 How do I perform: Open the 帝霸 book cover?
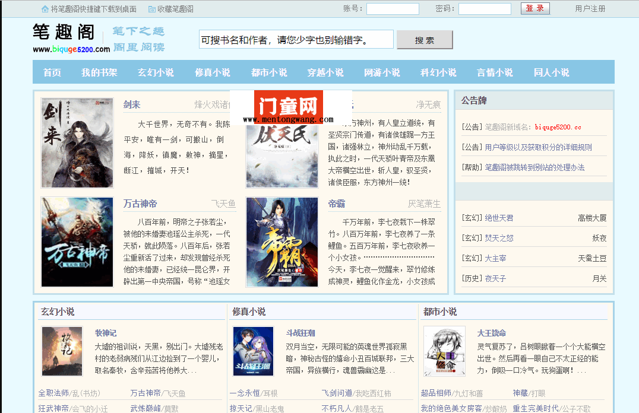(282, 242)
